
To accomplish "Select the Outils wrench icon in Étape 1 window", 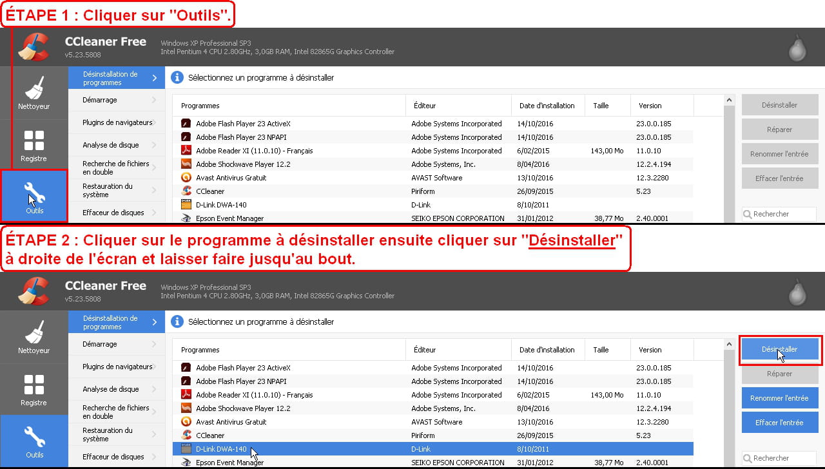I will pos(34,192).
